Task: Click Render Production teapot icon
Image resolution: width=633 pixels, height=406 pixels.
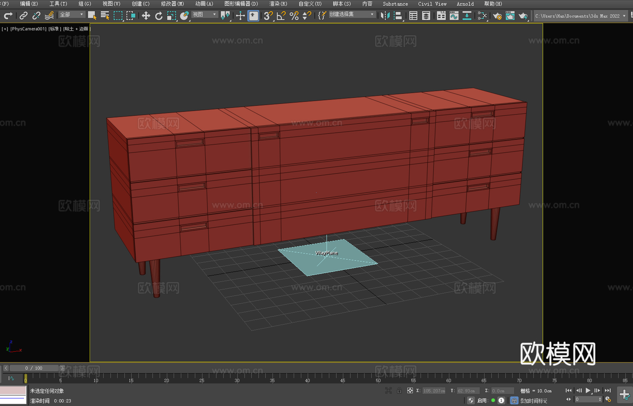Action: pos(523,16)
